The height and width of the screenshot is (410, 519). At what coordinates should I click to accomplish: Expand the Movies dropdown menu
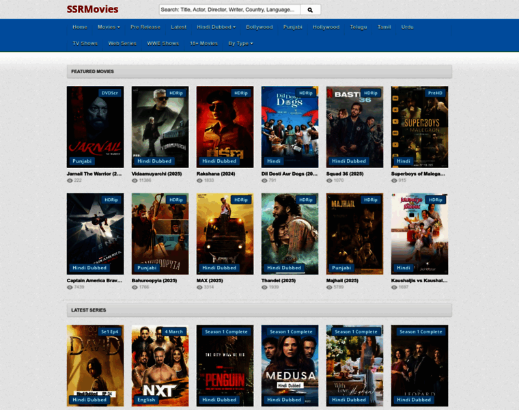coord(109,27)
